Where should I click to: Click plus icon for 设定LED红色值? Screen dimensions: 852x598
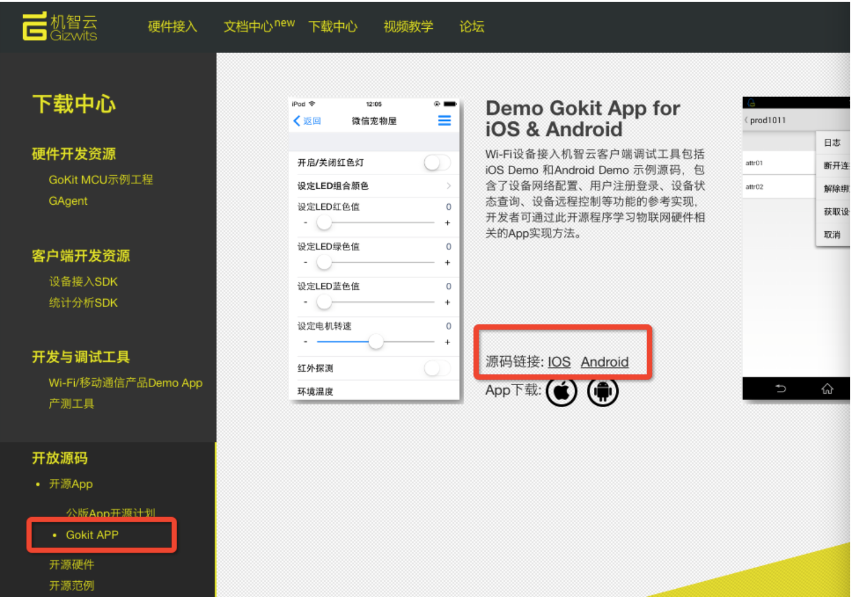[x=447, y=223]
